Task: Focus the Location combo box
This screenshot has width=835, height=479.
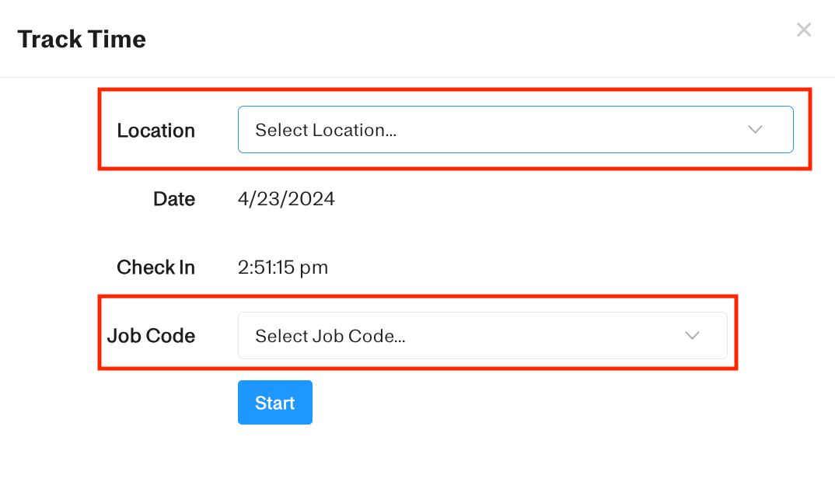Action: 515,130
